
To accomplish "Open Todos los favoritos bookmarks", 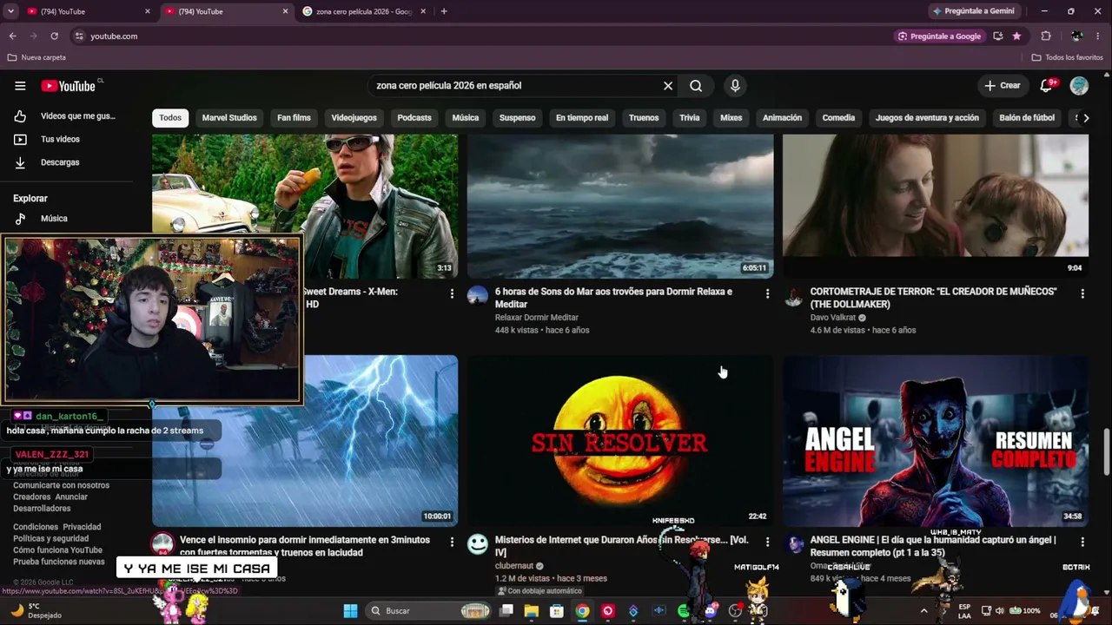I will click(x=1067, y=57).
